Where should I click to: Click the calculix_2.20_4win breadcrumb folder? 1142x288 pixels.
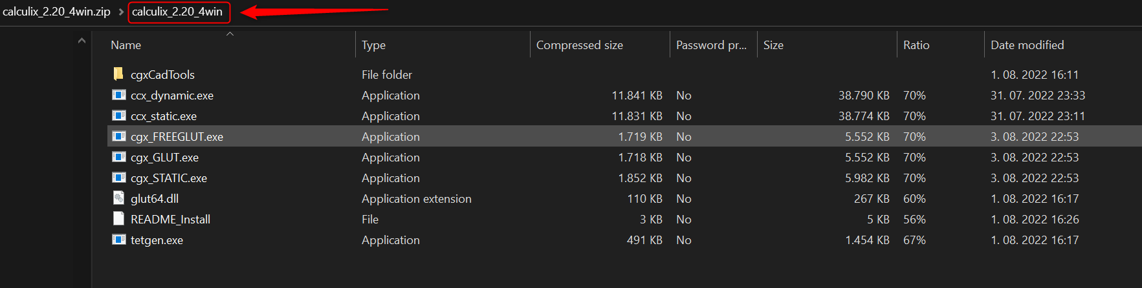178,12
